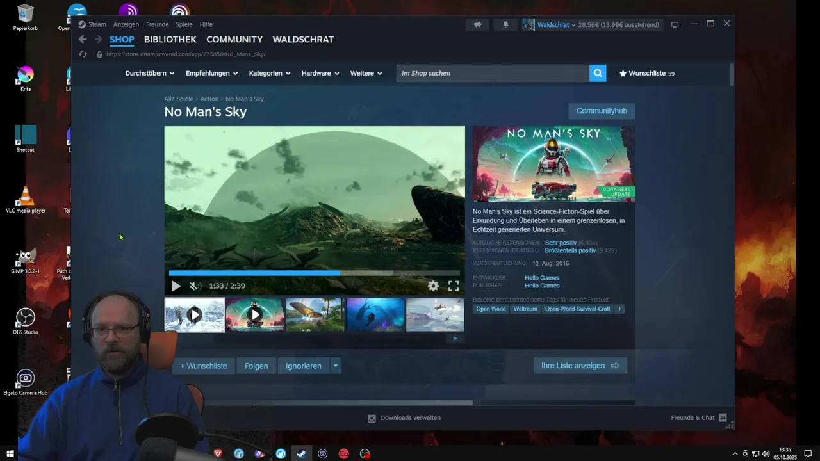
Task: Seek the trailer progress bar
Action: (x=315, y=273)
